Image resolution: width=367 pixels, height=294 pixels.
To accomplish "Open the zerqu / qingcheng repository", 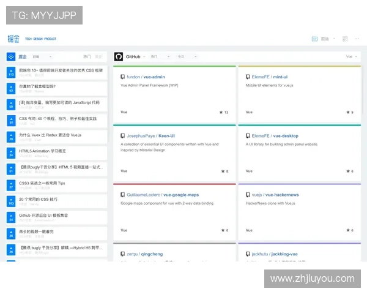I will click(144, 254).
